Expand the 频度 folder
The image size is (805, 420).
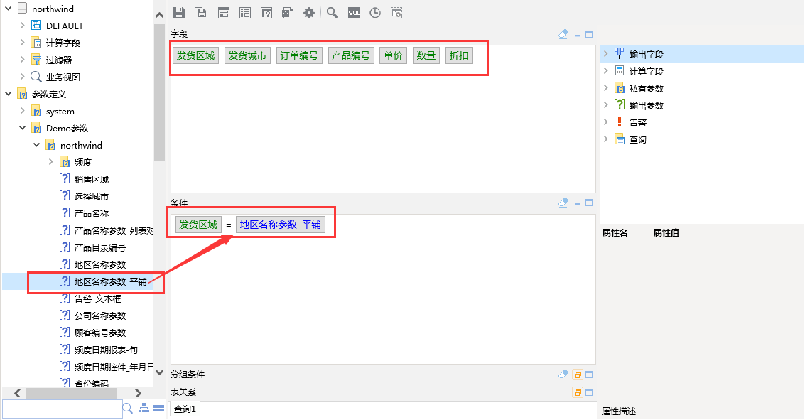point(51,162)
